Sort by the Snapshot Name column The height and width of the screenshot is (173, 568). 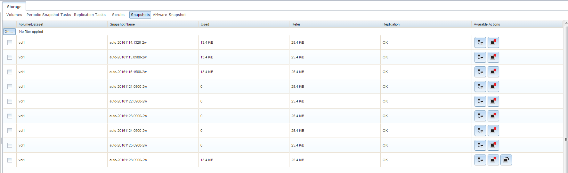pyautogui.click(x=122, y=24)
